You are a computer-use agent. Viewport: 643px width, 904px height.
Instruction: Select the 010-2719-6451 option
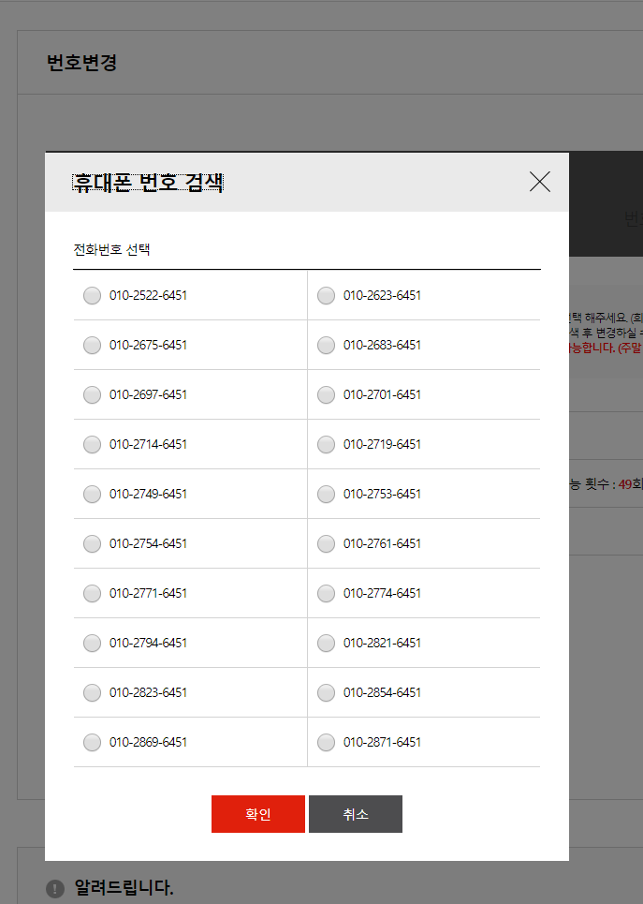coord(326,445)
